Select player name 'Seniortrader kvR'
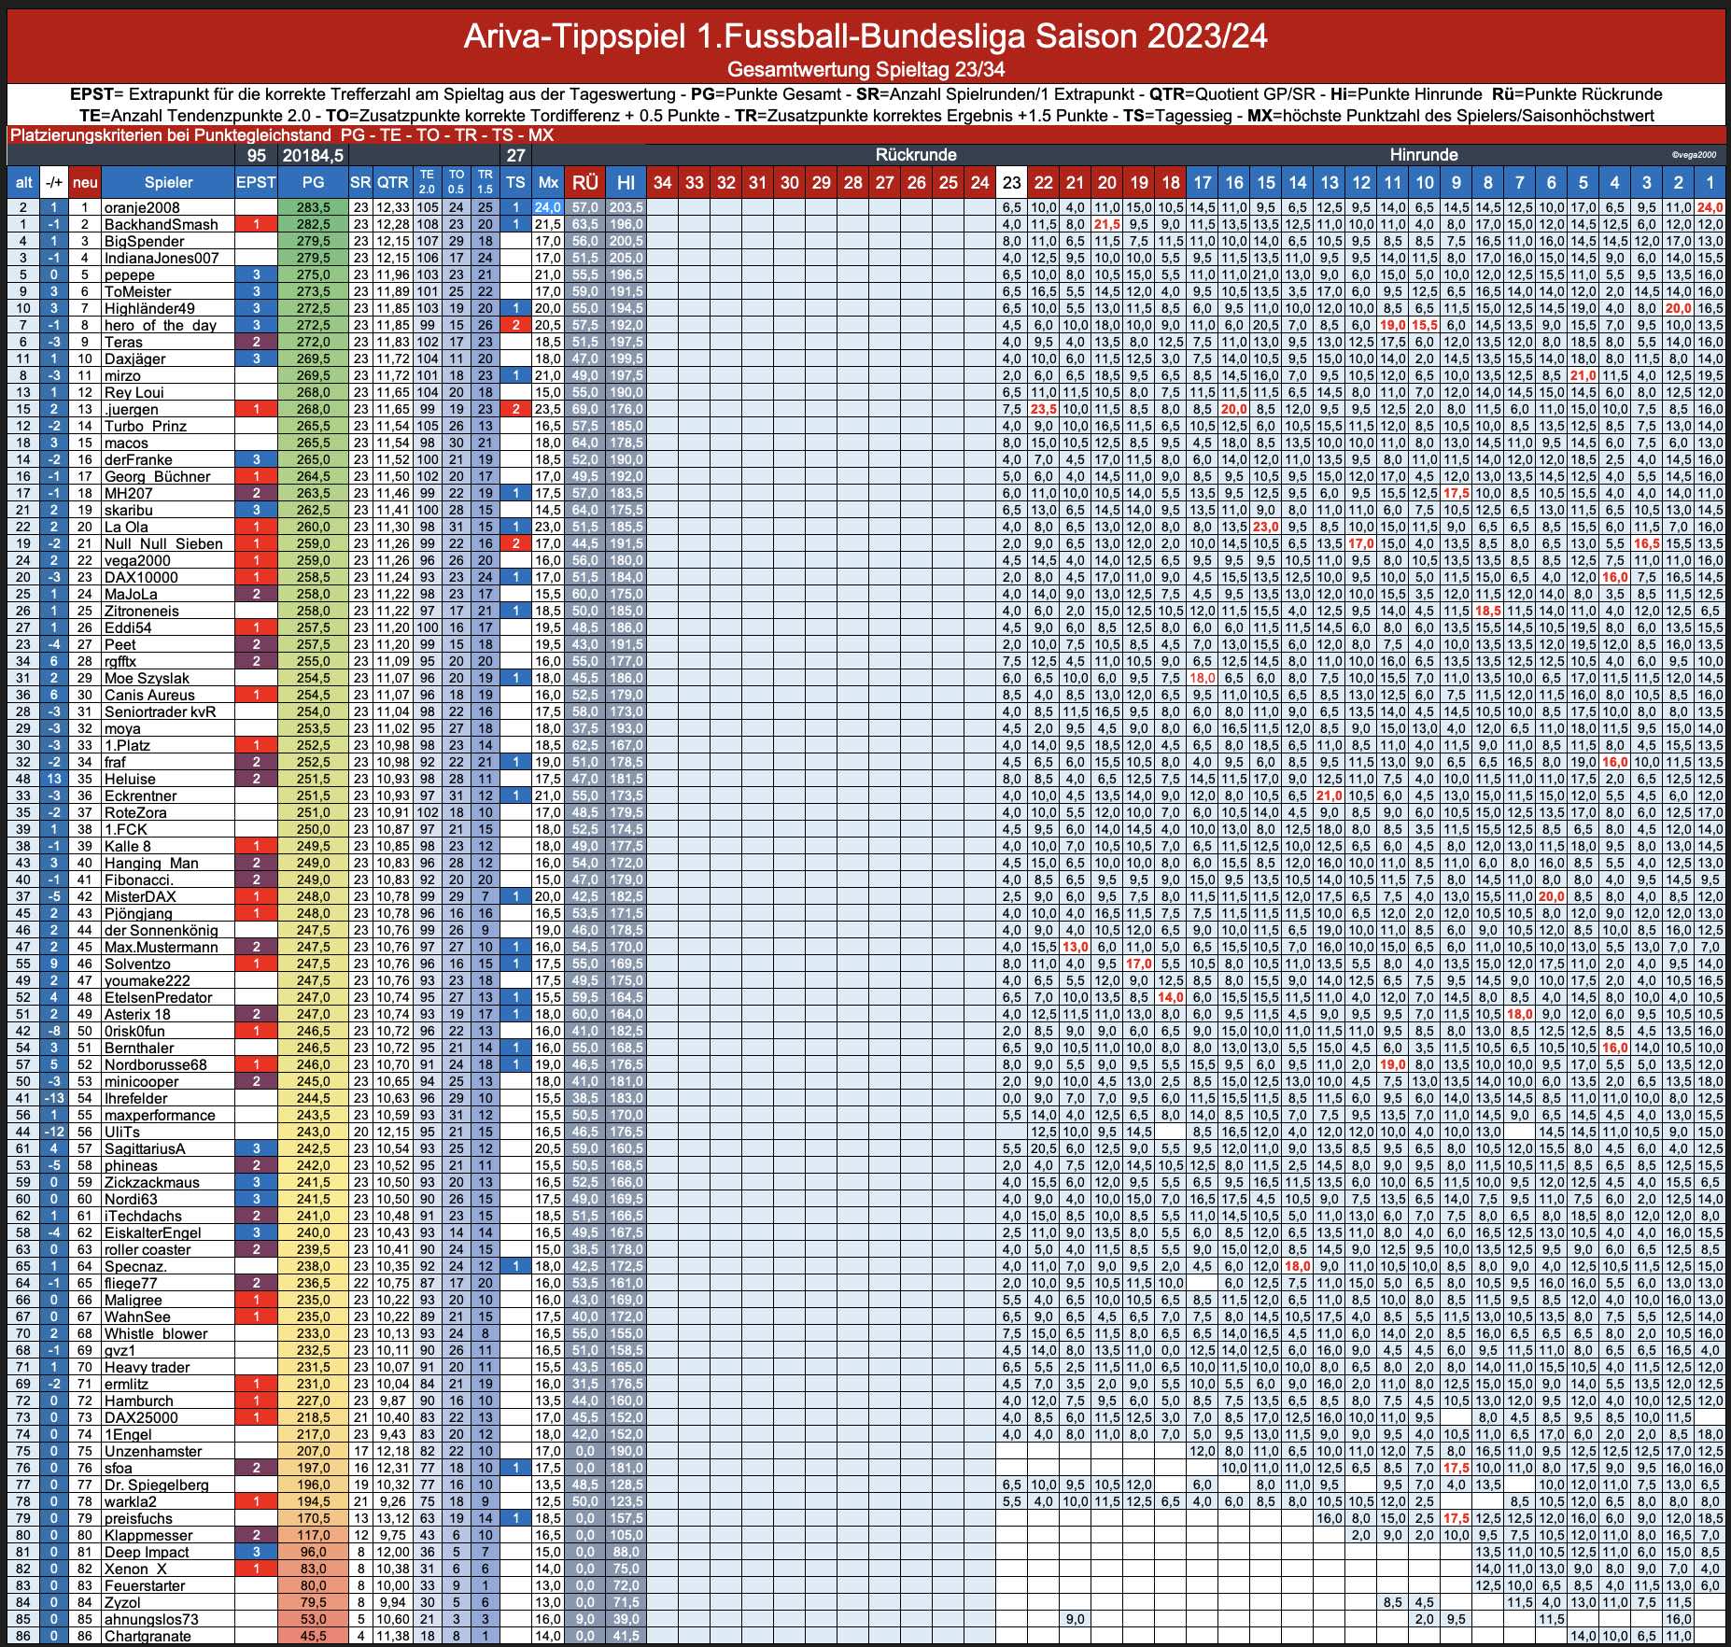The width and height of the screenshot is (1731, 1647). click(160, 711)
